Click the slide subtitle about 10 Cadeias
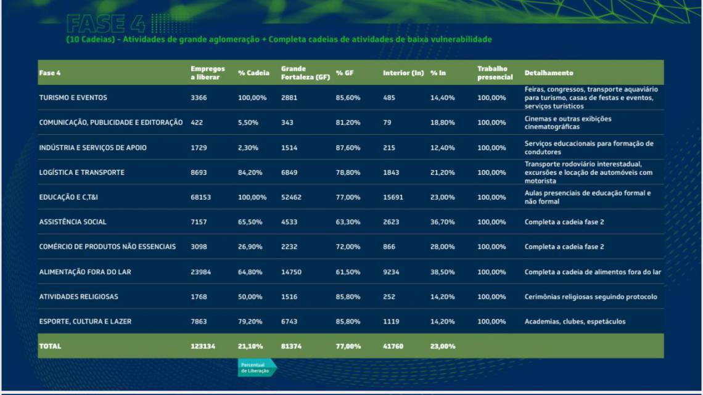Viewport: 703px width, 395px height. pos(279,39)
